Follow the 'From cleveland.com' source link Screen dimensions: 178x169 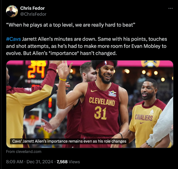(x=24, y=152)
